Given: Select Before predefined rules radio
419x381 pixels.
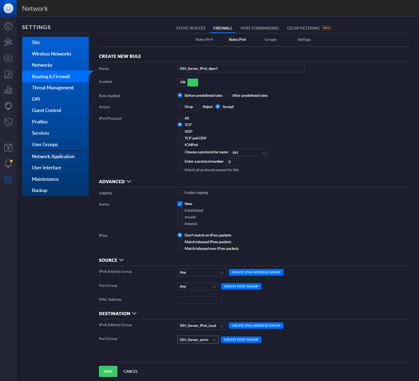Looking at the screenshot, I should click(x=180, y=95).
